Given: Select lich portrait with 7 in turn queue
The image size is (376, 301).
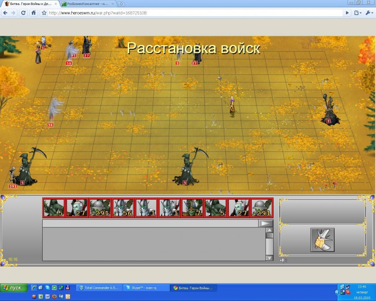Looking at the screenshot, I should (x=192, y=208).
